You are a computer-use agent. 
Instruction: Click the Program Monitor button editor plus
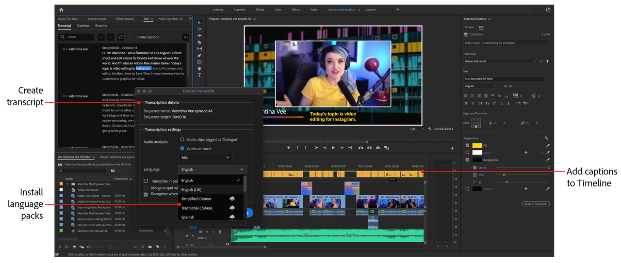point(452,148)
